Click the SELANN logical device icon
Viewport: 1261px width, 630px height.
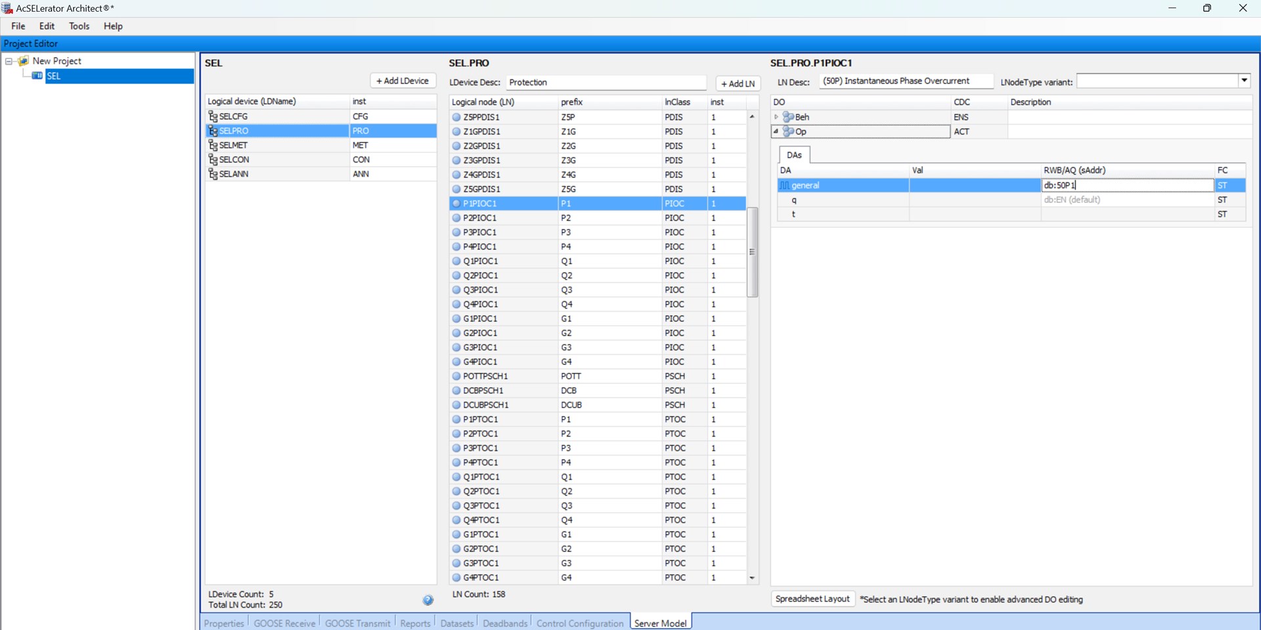[213, 174]
